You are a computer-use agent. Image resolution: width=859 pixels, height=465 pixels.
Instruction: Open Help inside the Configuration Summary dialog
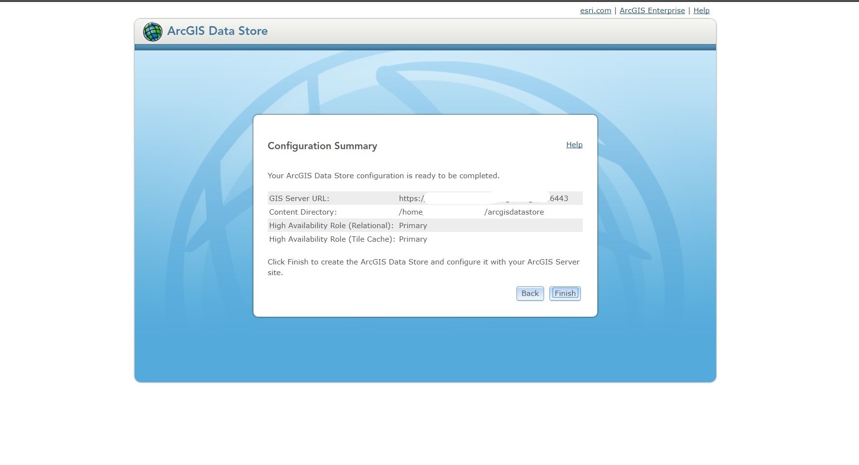pyautogui.click(x=574, y=145)
